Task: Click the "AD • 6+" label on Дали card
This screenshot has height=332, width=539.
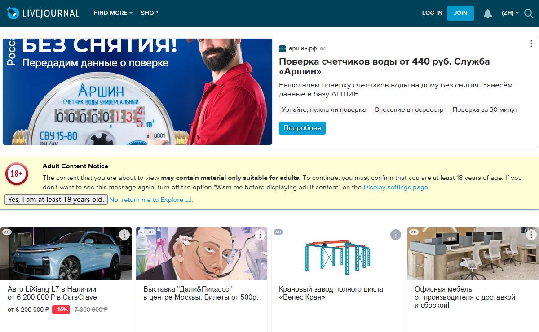Action: pyautogui.click(x=146, y=232)
